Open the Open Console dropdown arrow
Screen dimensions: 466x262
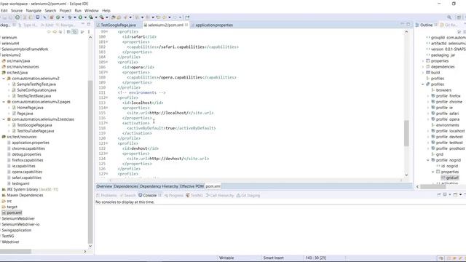click(460, 194)
